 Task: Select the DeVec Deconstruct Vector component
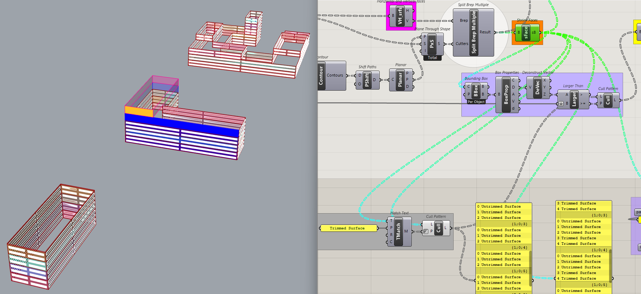pyautogui.click(x=538, y=87)
